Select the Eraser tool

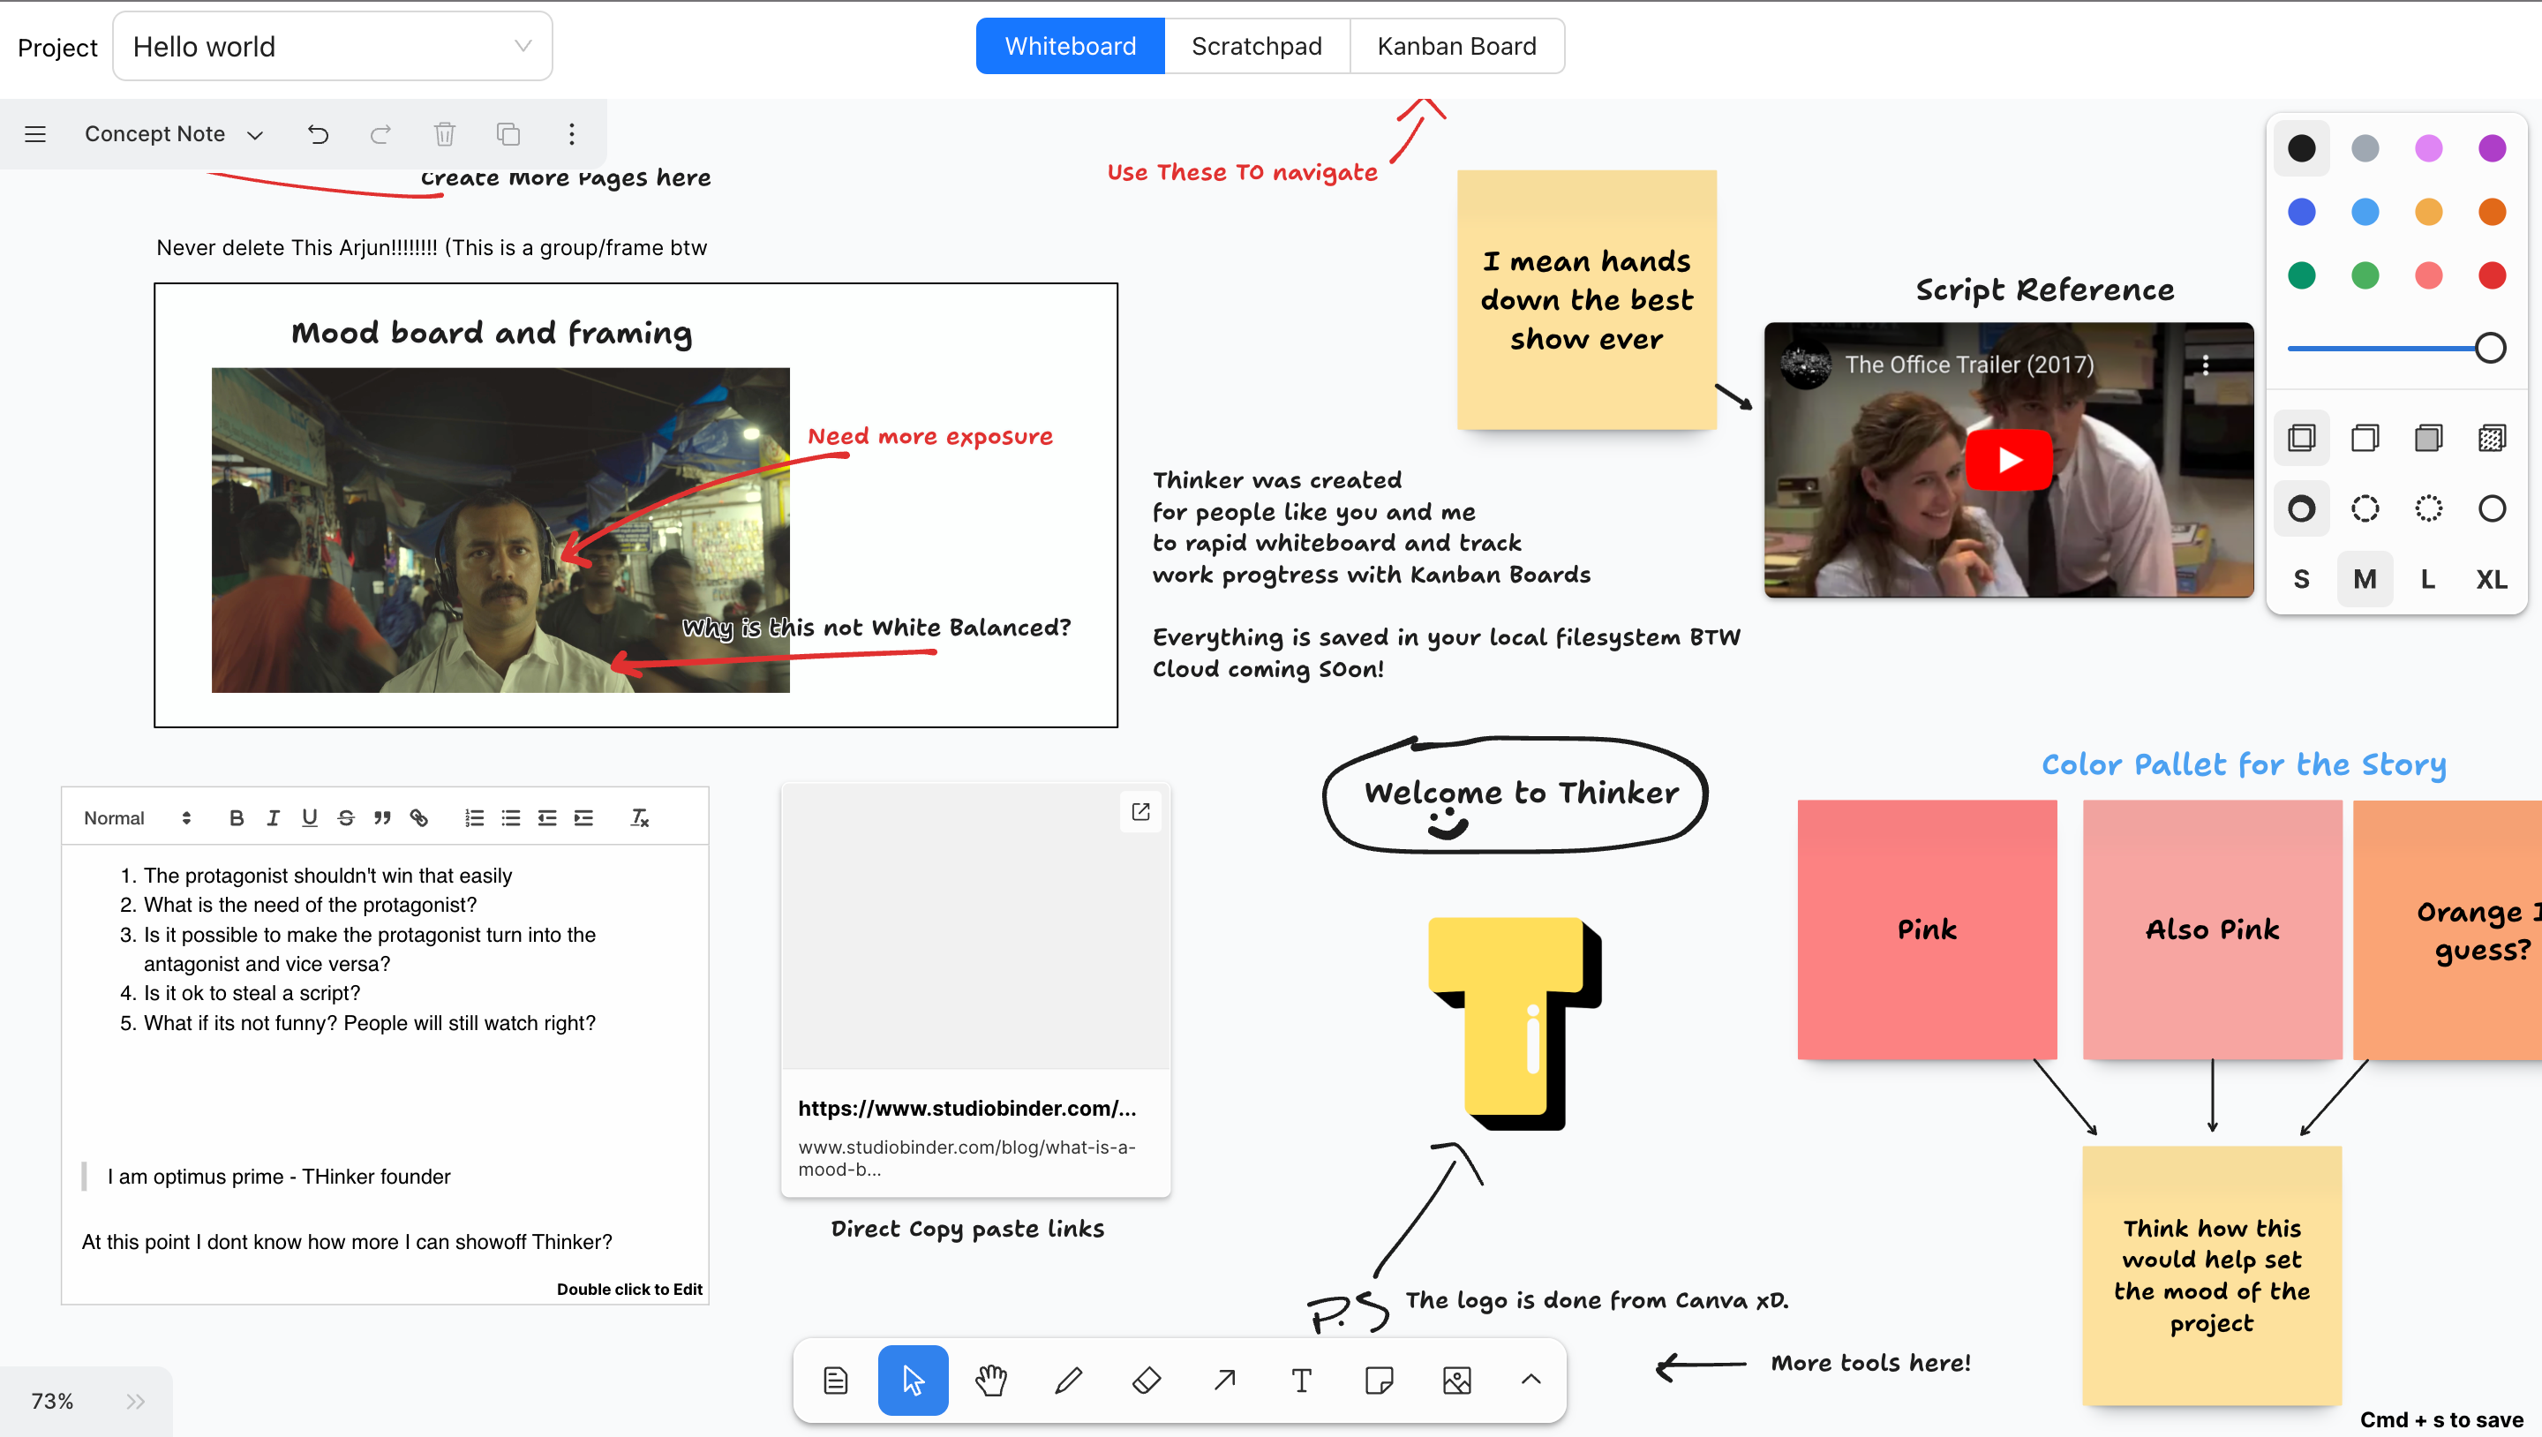(x=1147, y=1380)
